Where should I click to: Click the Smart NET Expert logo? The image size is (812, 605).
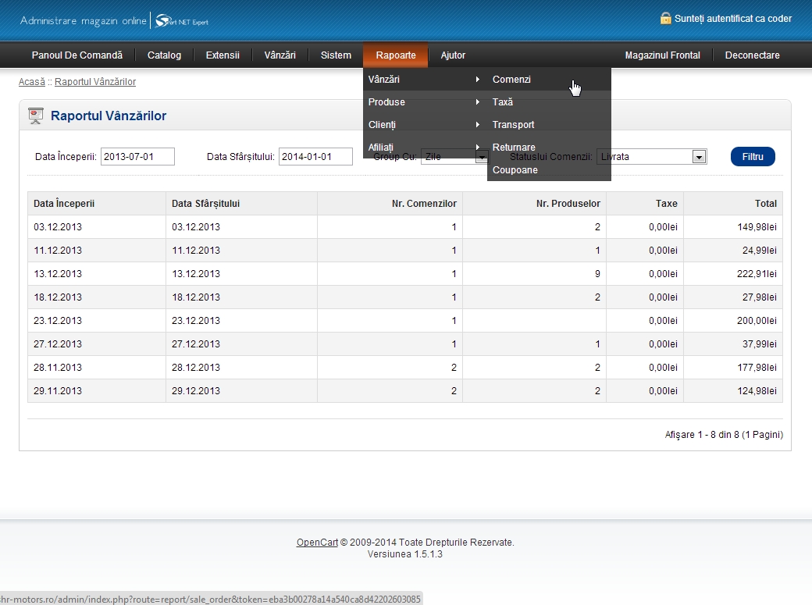(181, 21)
